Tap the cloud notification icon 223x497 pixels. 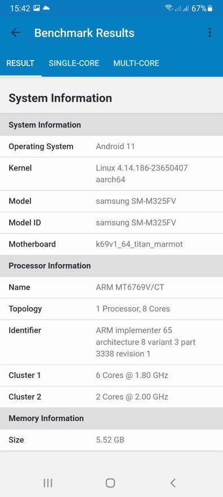point(46,9)
